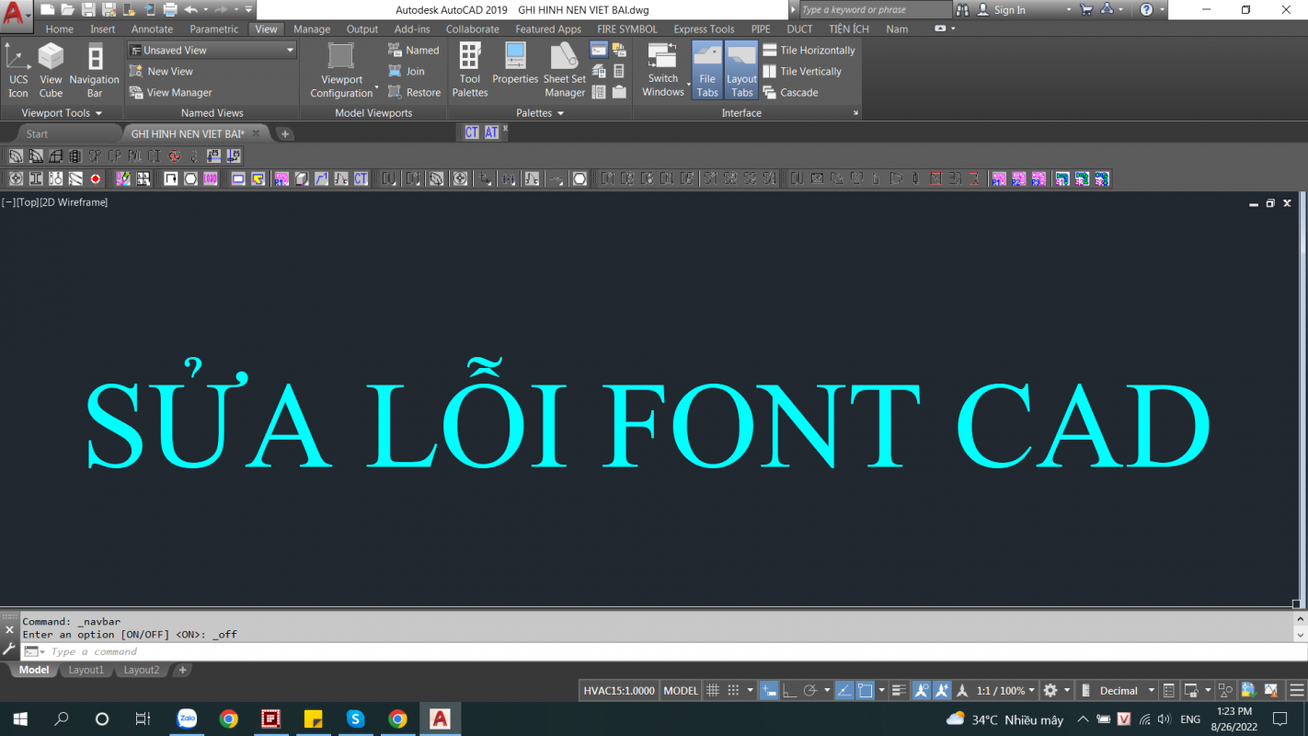This screenshot has height=736, width=1308.
Task: Click the Navigation Bar icon
Action: [x=95, y=70]
